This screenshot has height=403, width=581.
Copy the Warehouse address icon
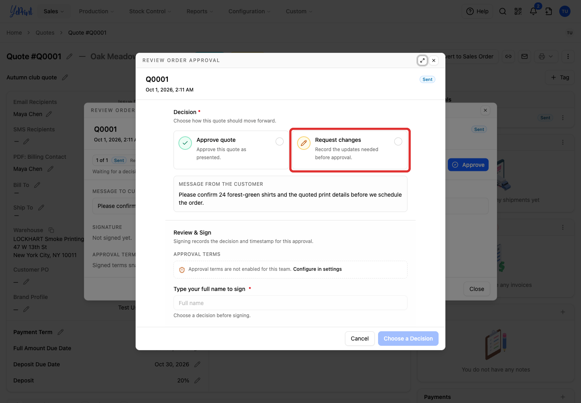[x=51, y=230]
